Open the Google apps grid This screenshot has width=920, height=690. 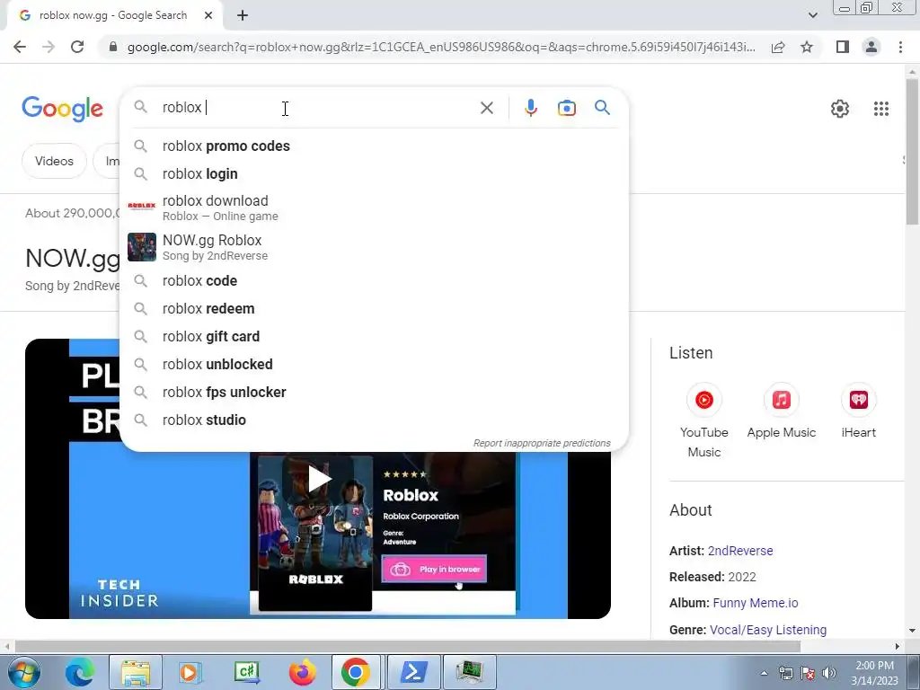[880, 109]
